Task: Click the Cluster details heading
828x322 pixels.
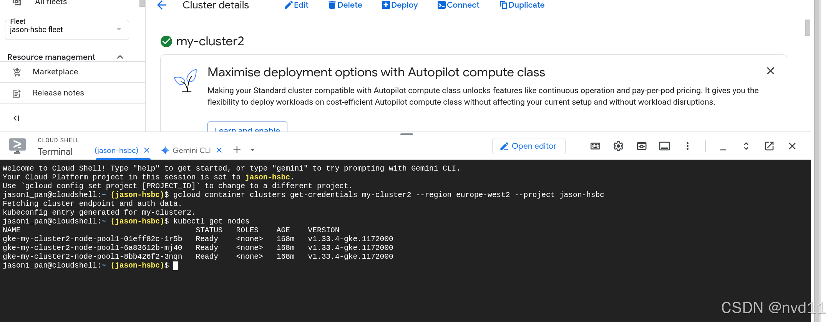Action: 216,5
